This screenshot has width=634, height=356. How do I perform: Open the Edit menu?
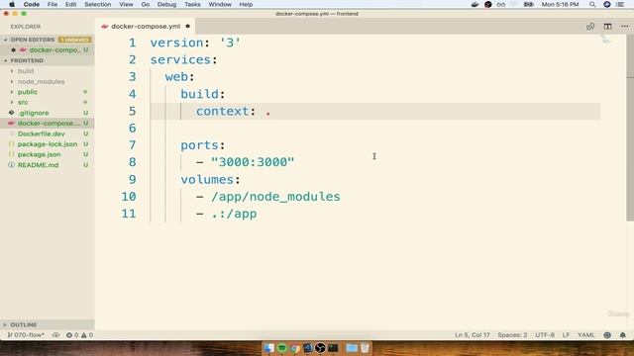click(70, 4)
